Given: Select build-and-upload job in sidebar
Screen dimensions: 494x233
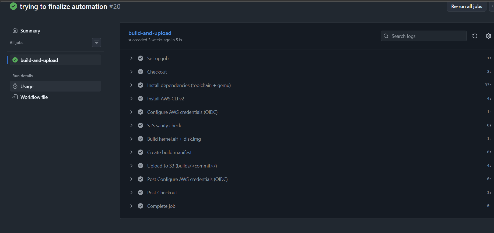Looking at the screenshot, I should (55, 60).
